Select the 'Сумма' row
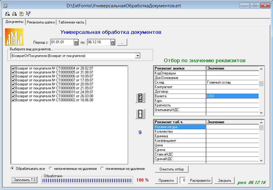This screenshot has height=190, width=273. tap(206, 150)
